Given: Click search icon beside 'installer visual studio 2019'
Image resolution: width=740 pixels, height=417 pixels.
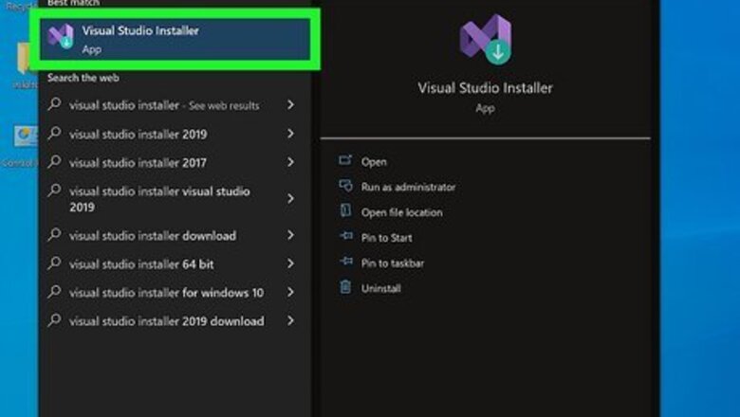Looking at the screenshot, I should [x=55, y=190].
